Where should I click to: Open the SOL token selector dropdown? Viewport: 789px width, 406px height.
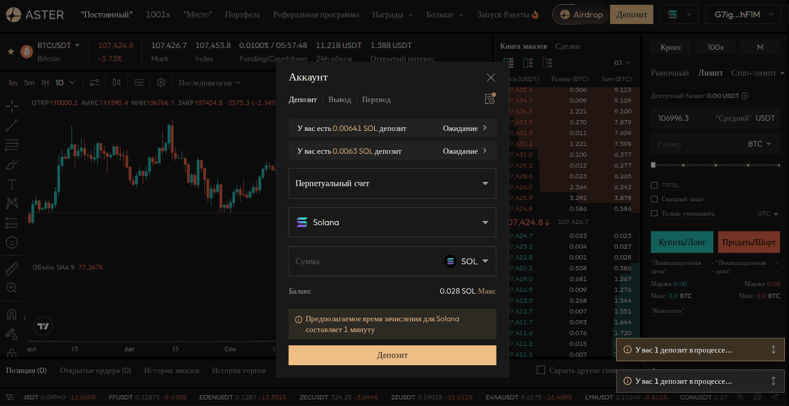point(467,261)
